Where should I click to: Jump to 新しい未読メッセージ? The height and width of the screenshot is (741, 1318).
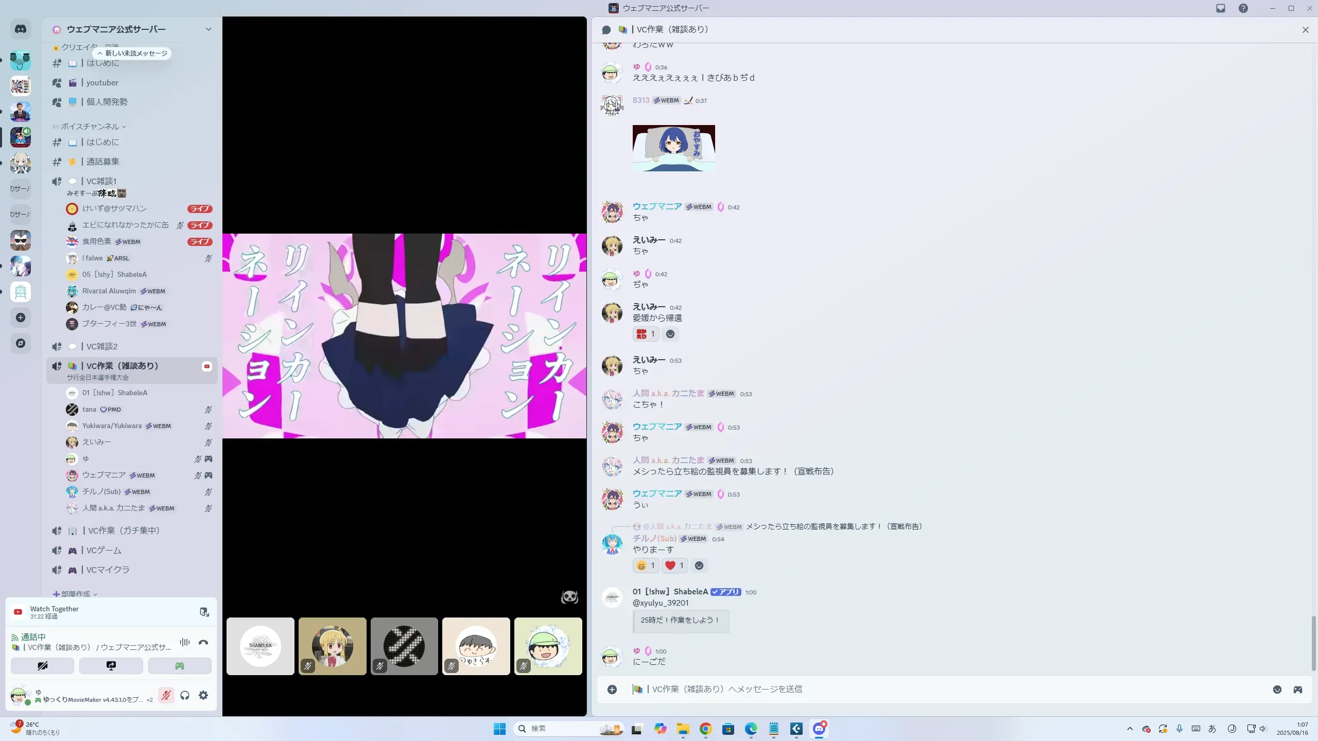pos(132,54)
